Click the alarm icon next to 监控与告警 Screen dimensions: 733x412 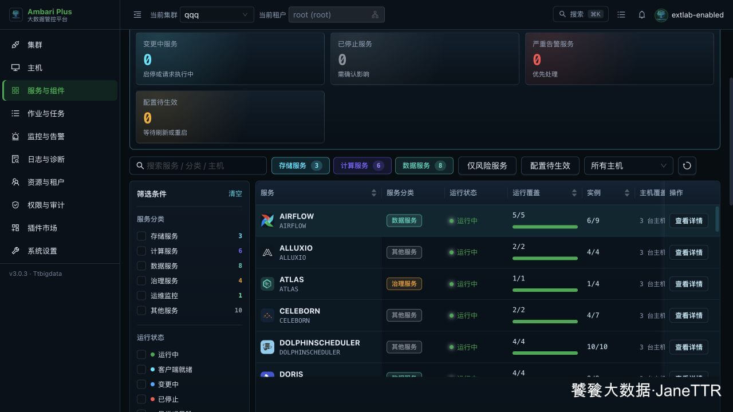(15, 136)
